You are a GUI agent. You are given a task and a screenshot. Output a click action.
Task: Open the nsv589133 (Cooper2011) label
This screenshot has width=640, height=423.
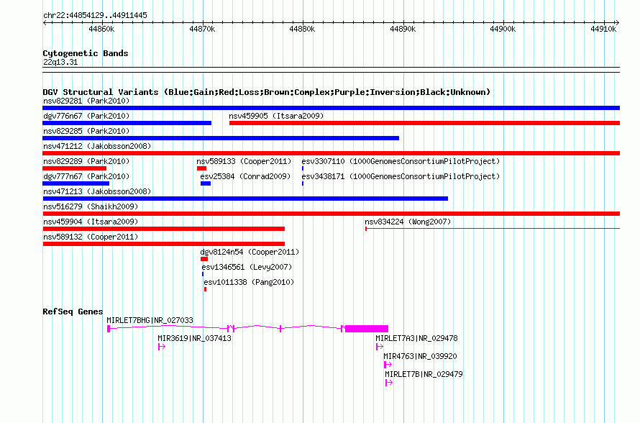pyautogui.click(x=244, y=161)
